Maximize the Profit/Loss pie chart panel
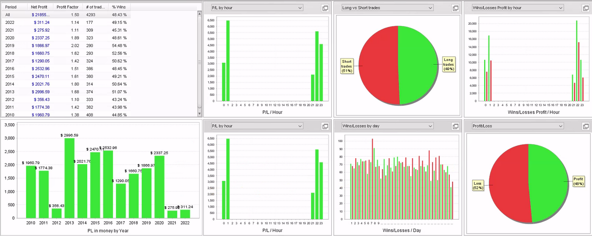592x236 pixels. 586,126
